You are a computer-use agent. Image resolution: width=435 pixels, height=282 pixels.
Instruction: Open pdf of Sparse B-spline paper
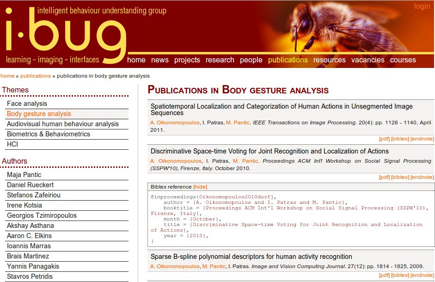point(384,275)
